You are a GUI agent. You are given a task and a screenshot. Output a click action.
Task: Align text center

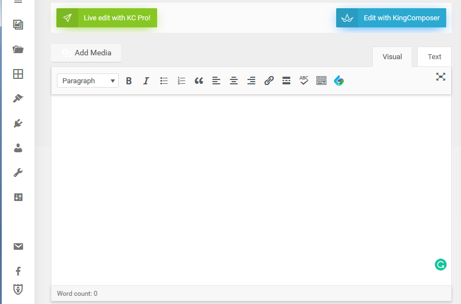pyautogui.click(x=234, y=81)
